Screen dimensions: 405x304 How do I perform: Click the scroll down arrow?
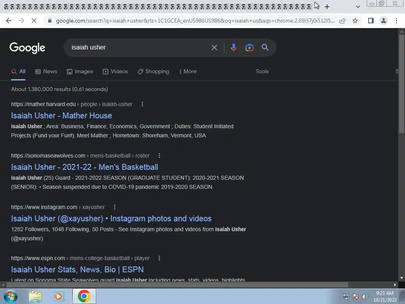[401, 278]
